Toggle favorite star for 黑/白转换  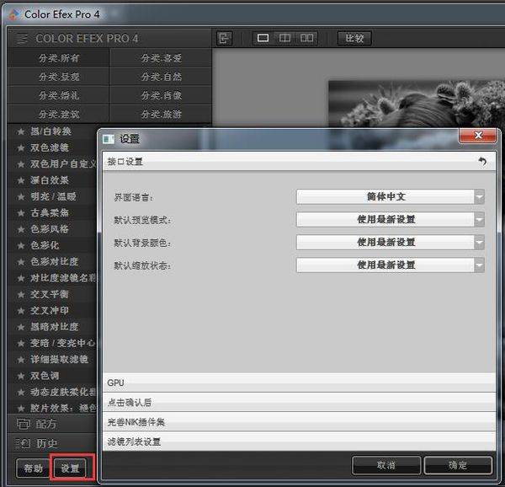[21, 131]
